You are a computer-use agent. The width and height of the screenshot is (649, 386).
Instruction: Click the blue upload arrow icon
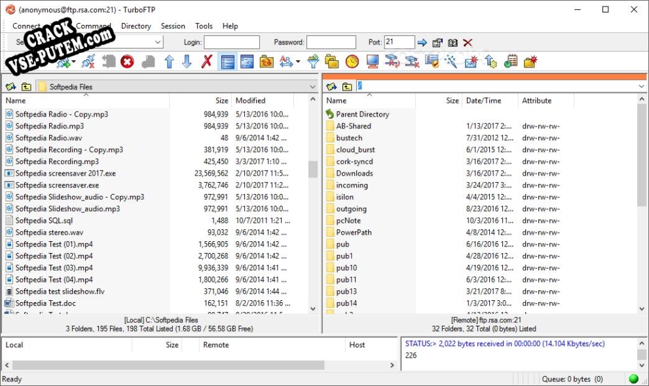(169, 62)
